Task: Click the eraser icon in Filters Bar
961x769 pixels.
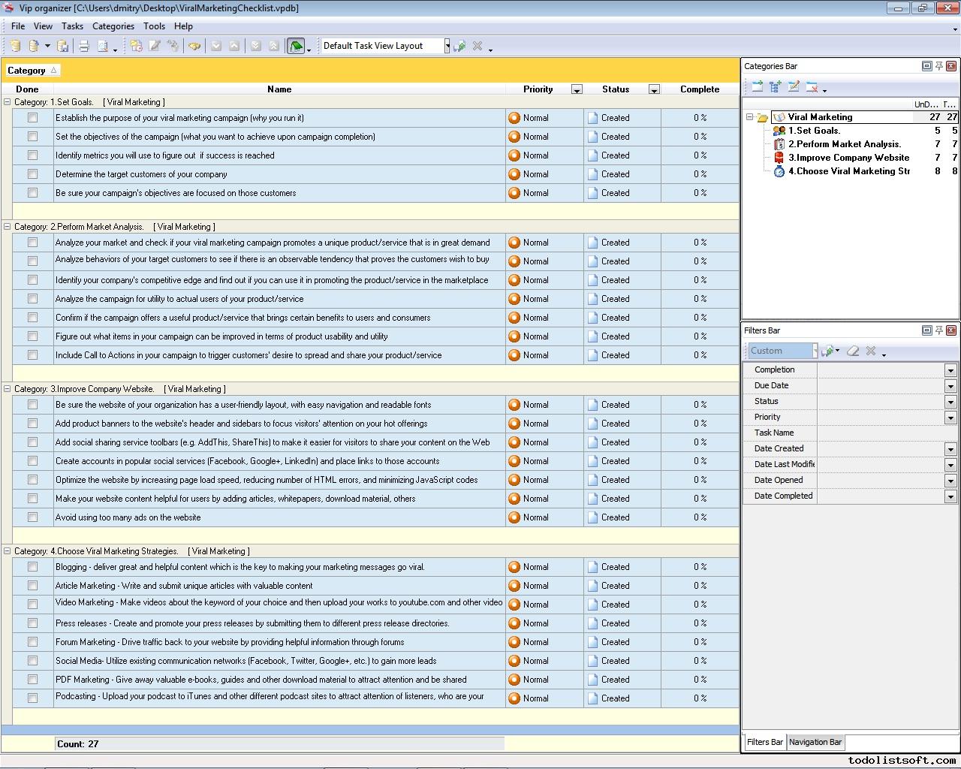Action: click(x=853, y=351)
